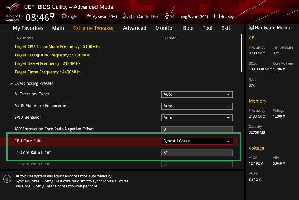Switch to the My Favorites tab
299x200 pixels.
pyautogui.click(x=28, y=28)
